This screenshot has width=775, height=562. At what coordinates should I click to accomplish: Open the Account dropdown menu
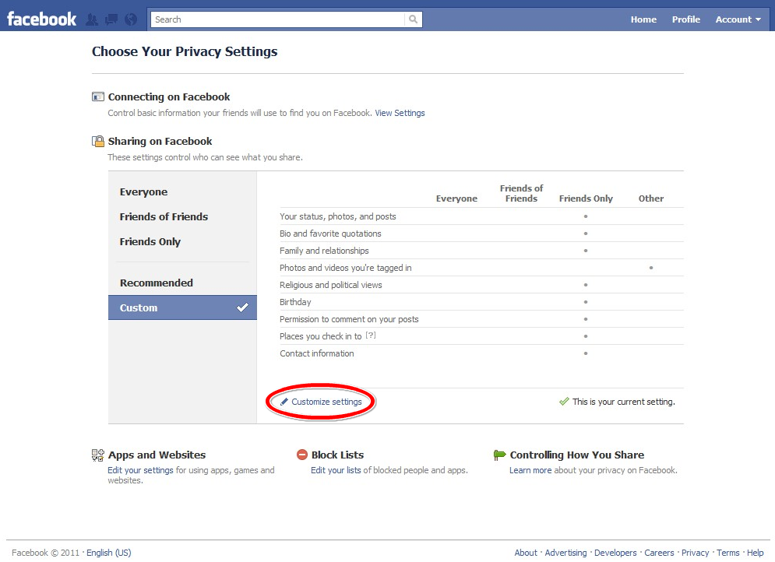click(x=738, y=19)
